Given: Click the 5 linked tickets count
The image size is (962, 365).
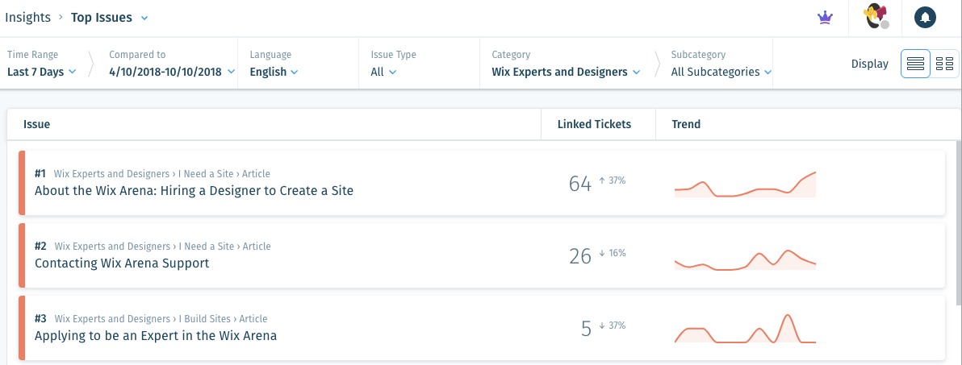Looking at the screenshot, I should click(x=586, y=329).
